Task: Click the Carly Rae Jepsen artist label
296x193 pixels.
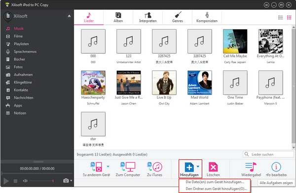Action: click(235, 62)
